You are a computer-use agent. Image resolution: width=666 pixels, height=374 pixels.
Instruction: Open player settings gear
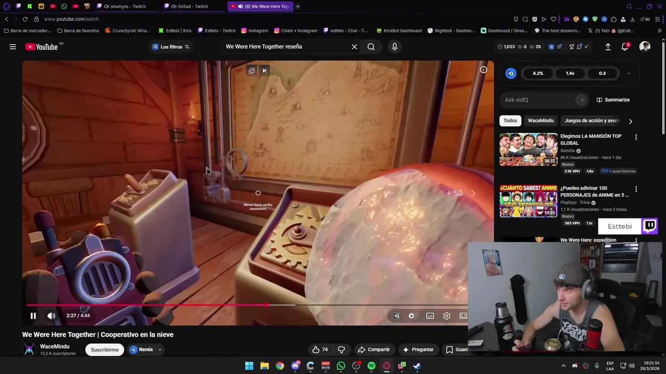tap(446, 316)
